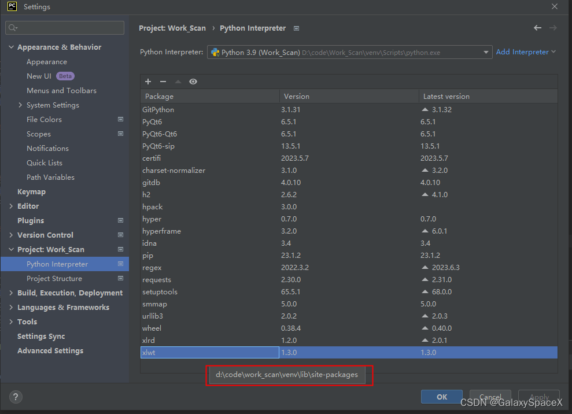Select Notifications settings page
The width and height of the screenshot is (572, 414).
pyautogui.click(x=48, y=149)
